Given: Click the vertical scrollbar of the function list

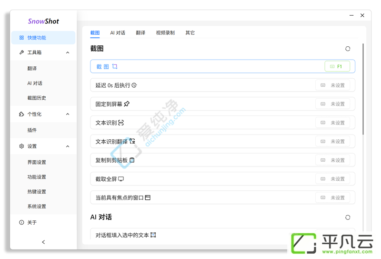Looking at the screenshot, I should tap(363, 89).
